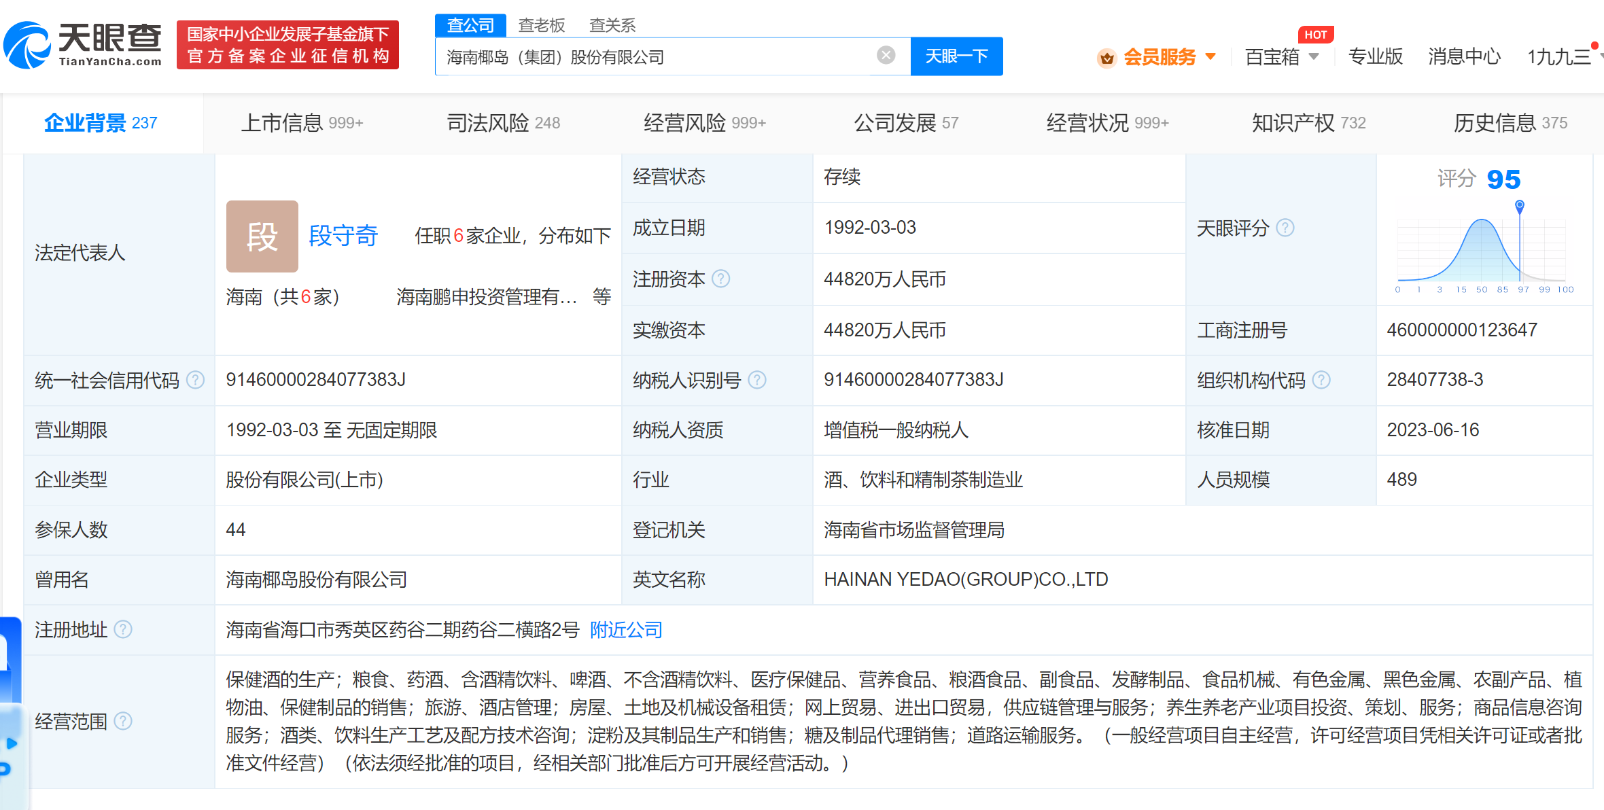
Task: Click the score marker pin on chart
Action: click(1520, 206)
